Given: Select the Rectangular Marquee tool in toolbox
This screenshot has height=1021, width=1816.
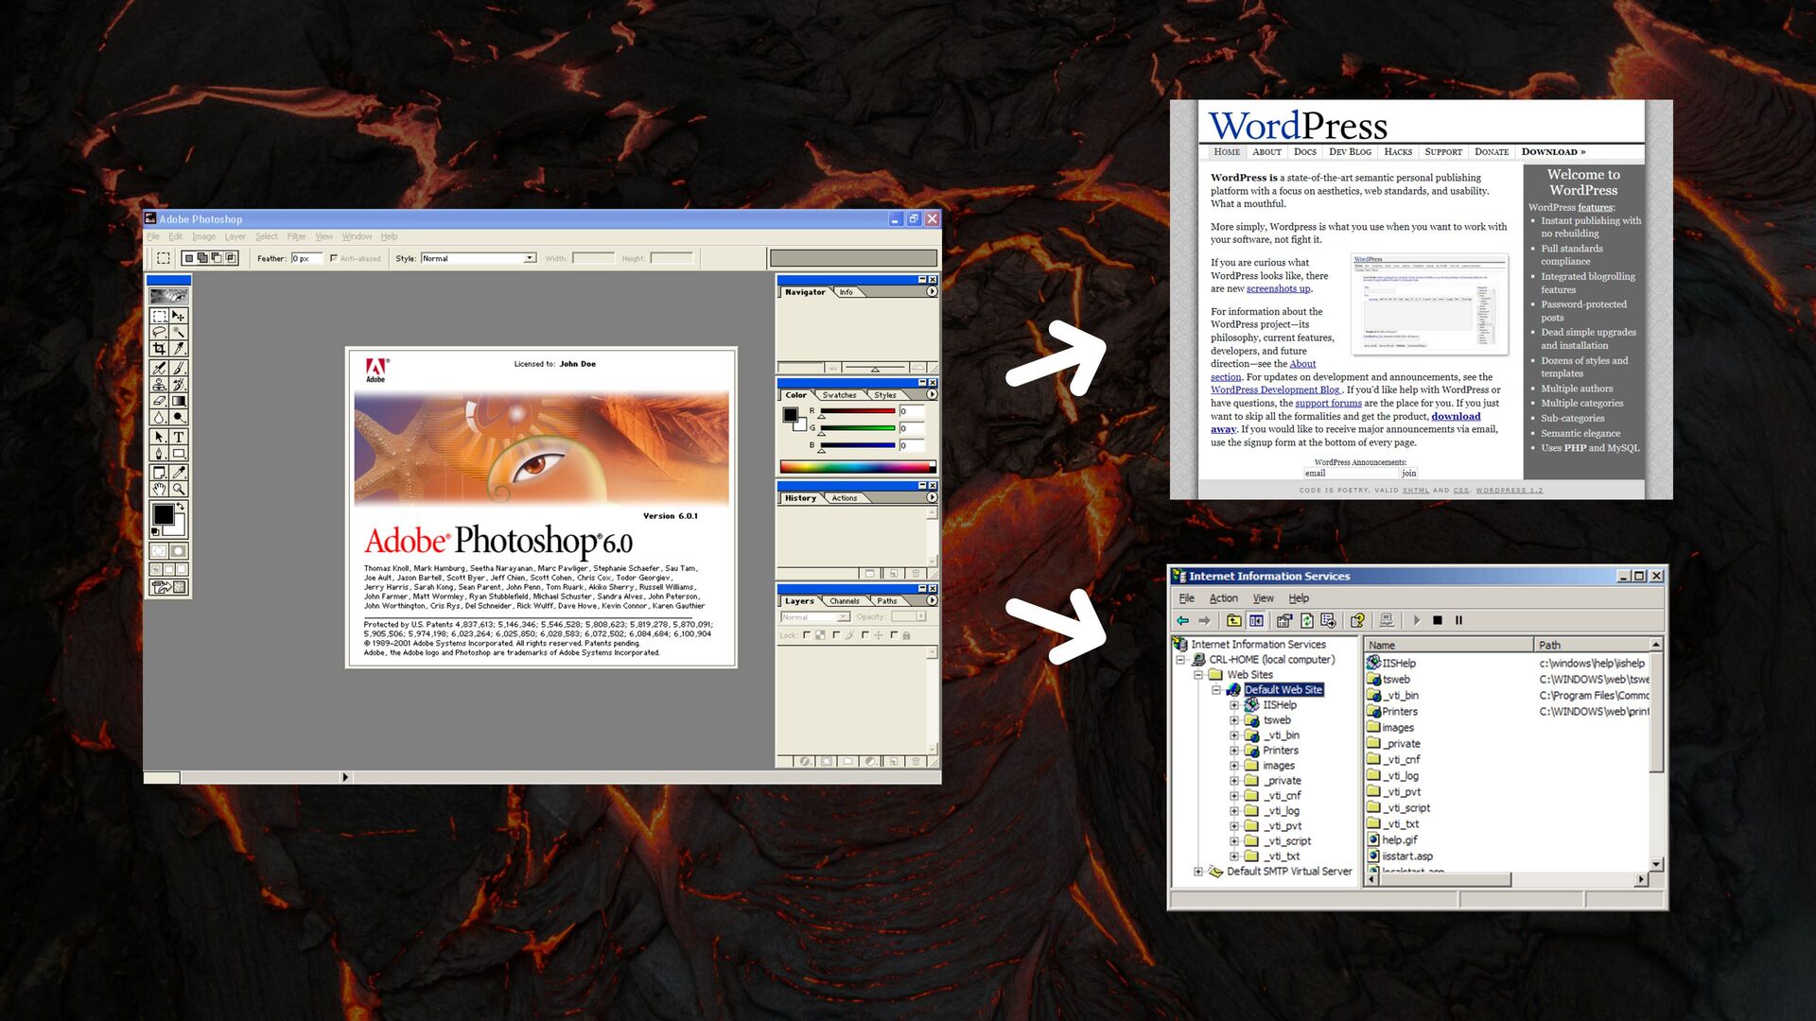Looking at the screenshot, I should (x=160, y=316).
